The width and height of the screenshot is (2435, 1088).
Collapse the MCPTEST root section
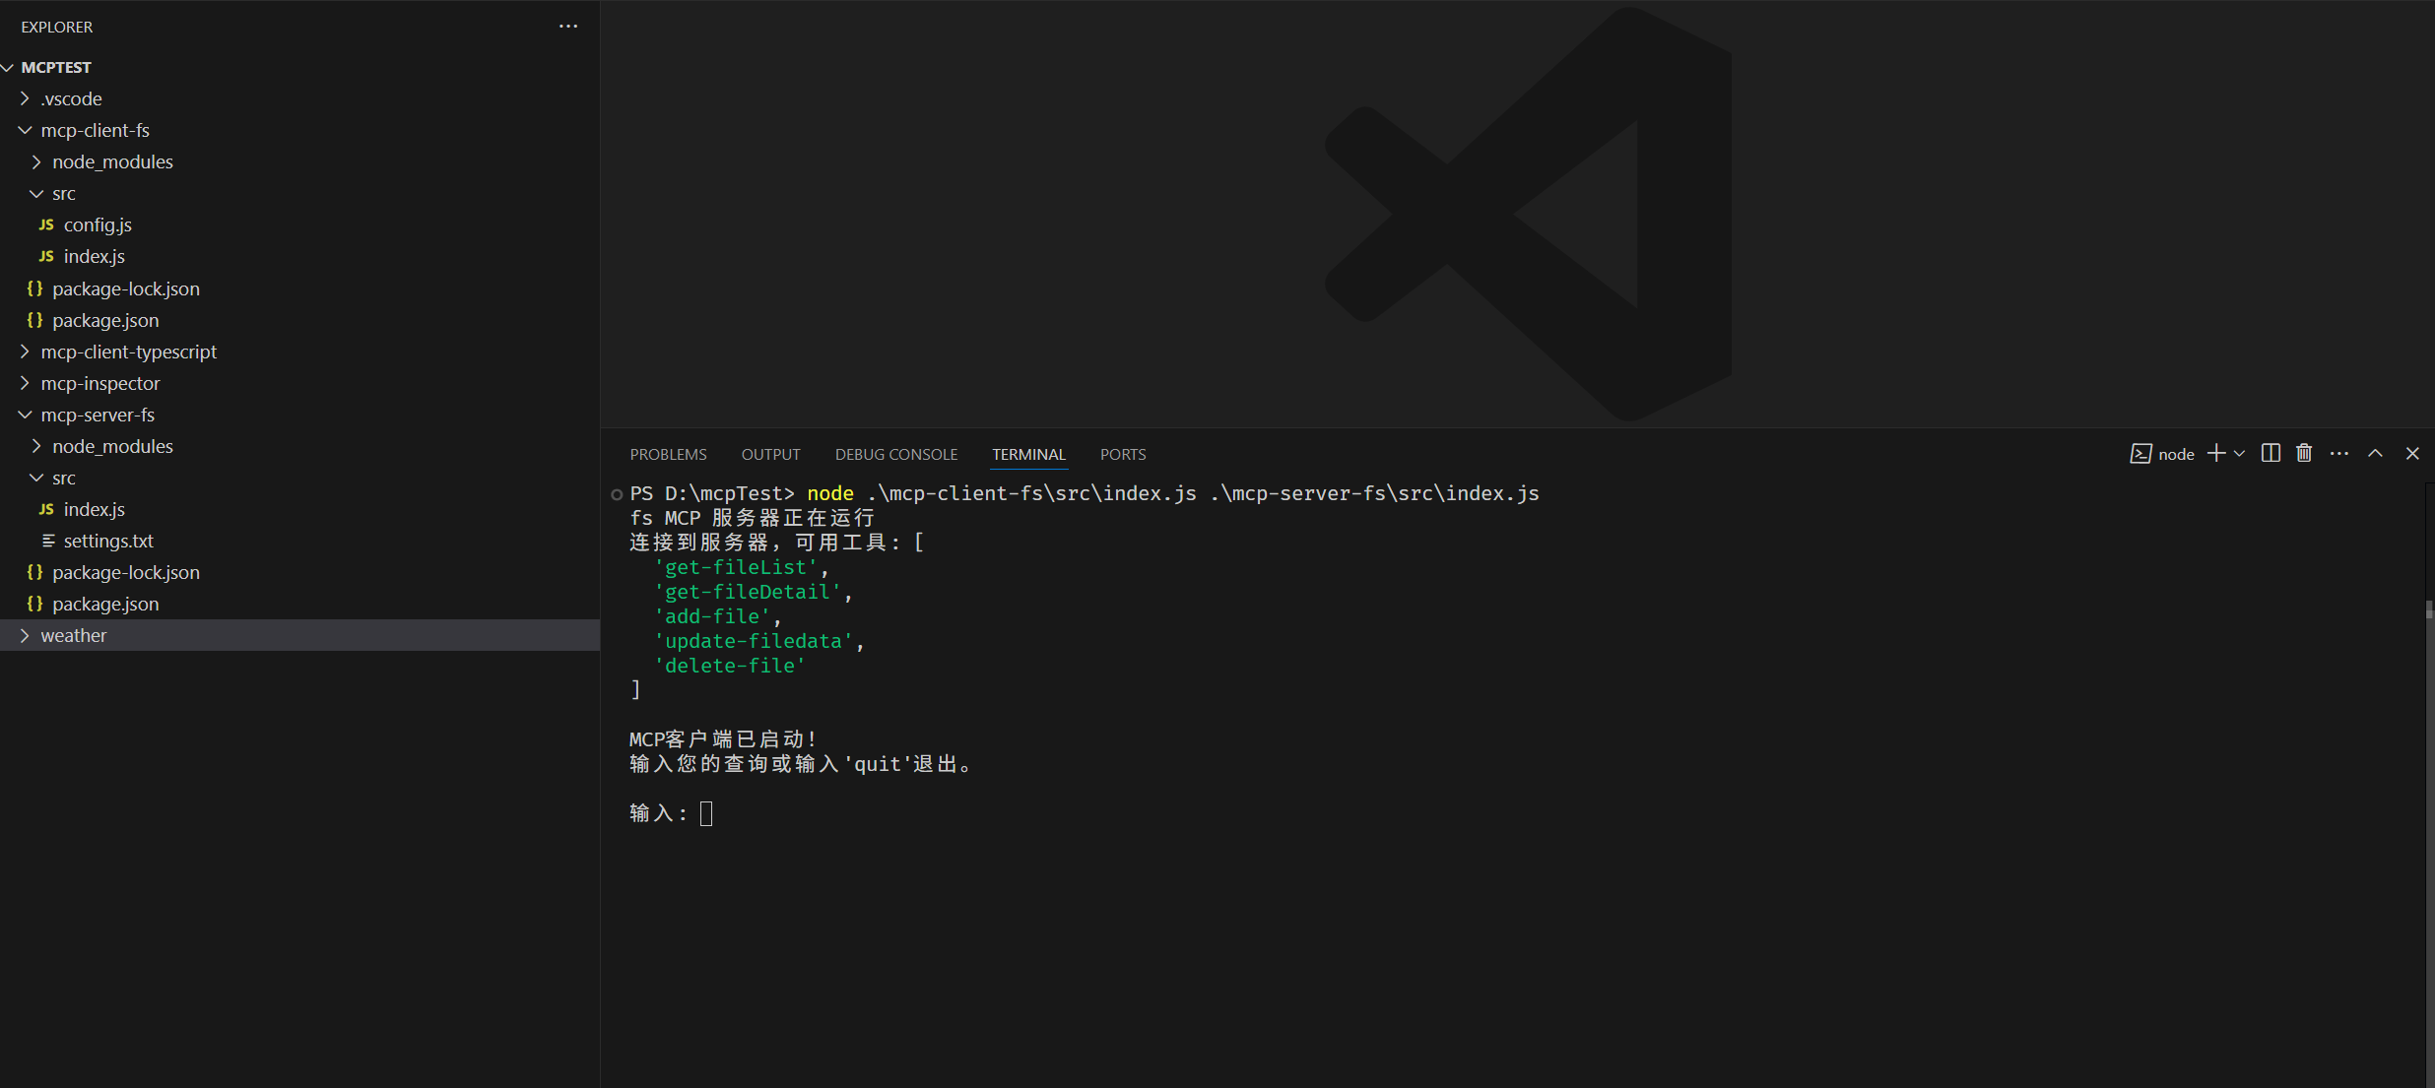55,67
